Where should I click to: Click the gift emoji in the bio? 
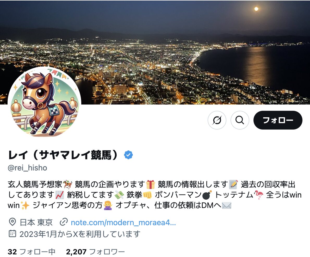point(151,184)
